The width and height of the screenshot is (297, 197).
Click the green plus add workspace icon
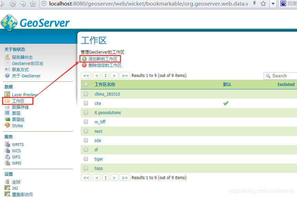point(84,59)
